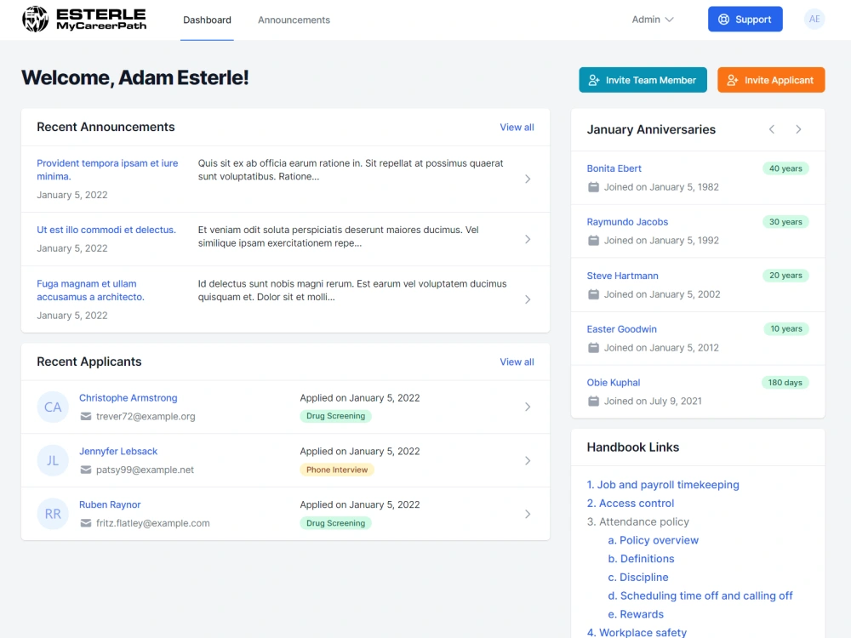
Task: Open Job and payroll timekeeping handbook link
Action: click(663, 485)
